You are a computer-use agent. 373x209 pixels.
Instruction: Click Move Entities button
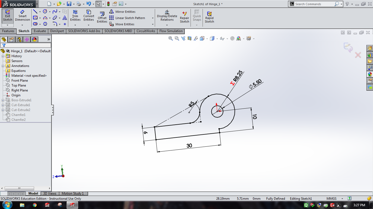[122, 24]
